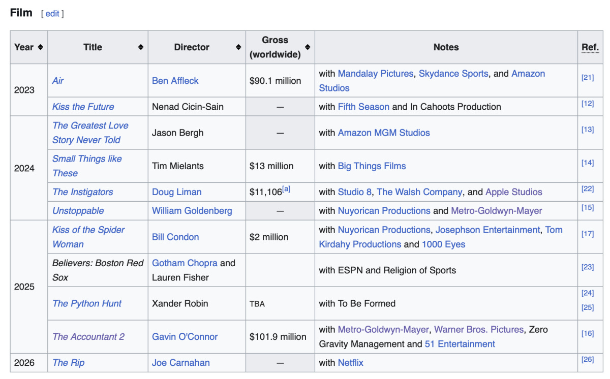Click reference [23] for Believers row
Viewport: 610px width, 379px height.
[x=588, y=267]
